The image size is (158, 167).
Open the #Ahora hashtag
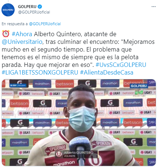[x=22, y=34]
